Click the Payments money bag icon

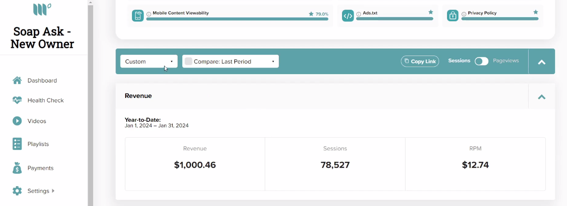17,168
